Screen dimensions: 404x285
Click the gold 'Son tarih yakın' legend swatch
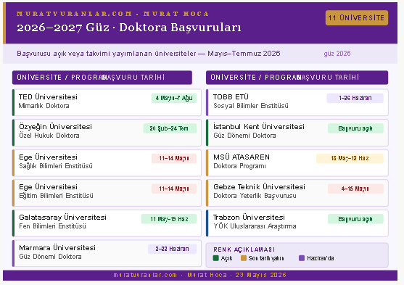pyautogui.click(x=244, y=258)
